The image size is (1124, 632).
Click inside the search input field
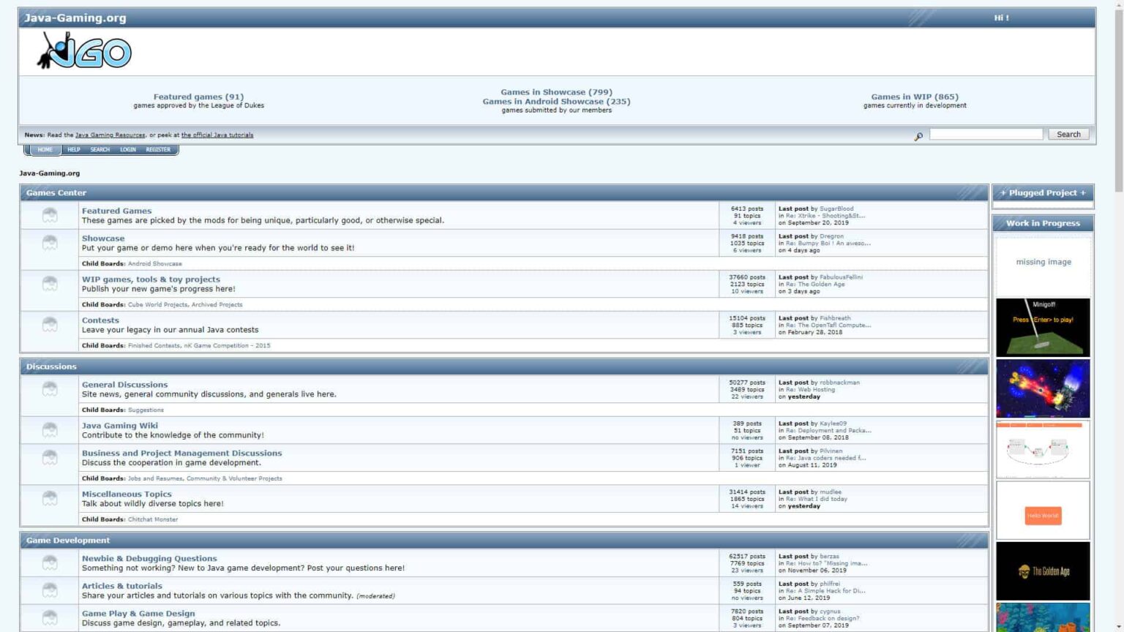986,134
